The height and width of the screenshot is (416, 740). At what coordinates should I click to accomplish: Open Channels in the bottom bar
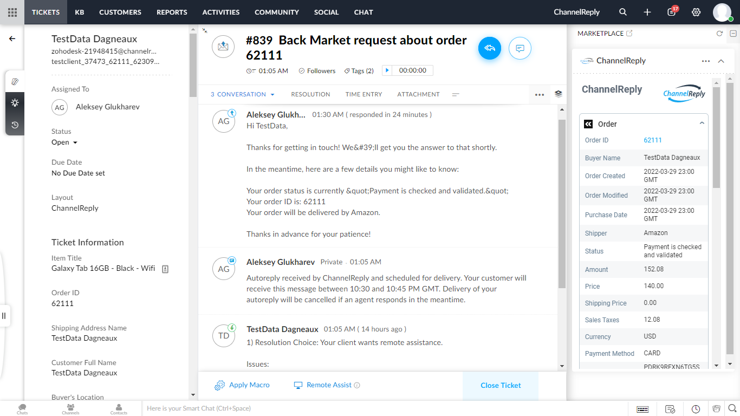click(70, 408)
